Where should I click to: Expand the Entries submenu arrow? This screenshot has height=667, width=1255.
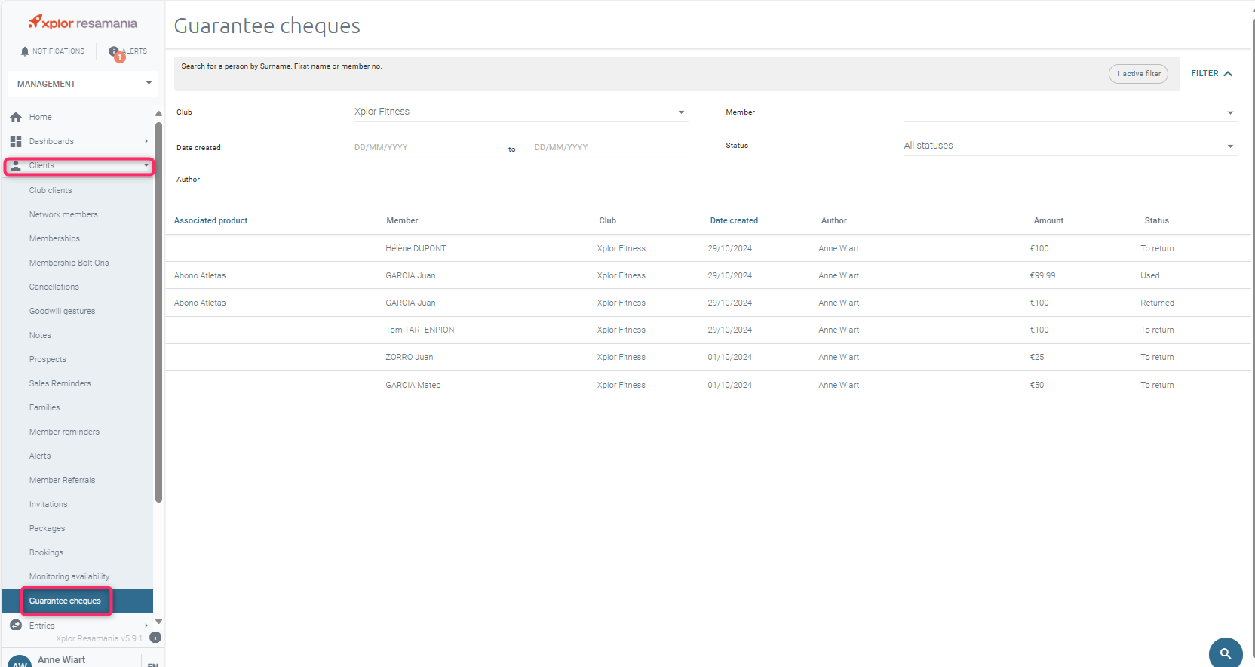(146, 626)
